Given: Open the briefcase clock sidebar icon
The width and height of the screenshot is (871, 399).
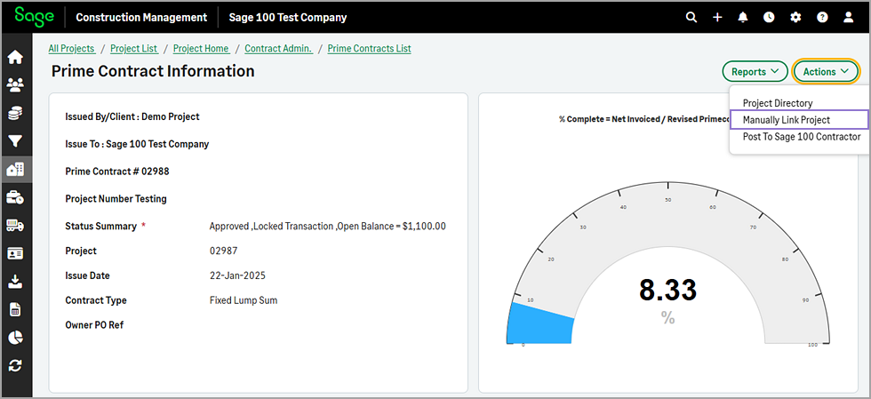Looking at the screenshot, I should click(x=16, y=197).
